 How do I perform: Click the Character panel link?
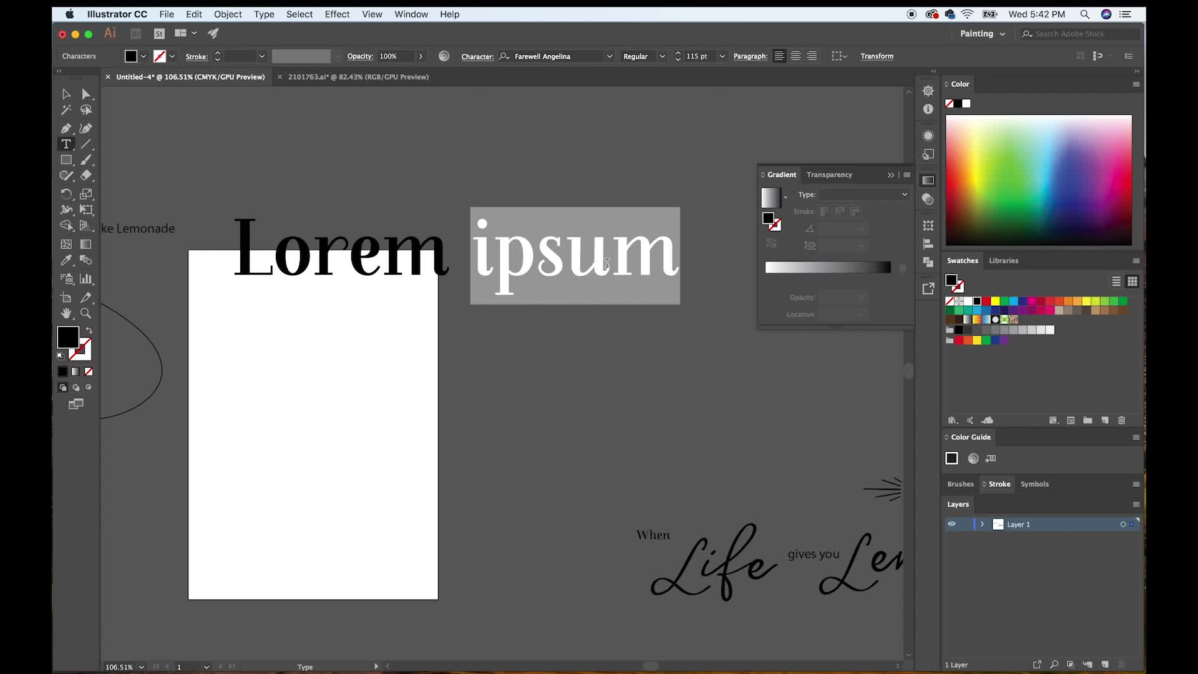477,56
